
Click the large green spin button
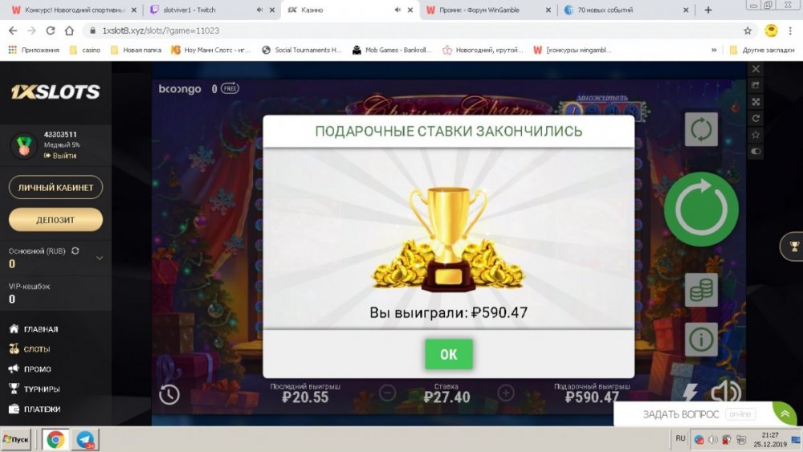701,210
